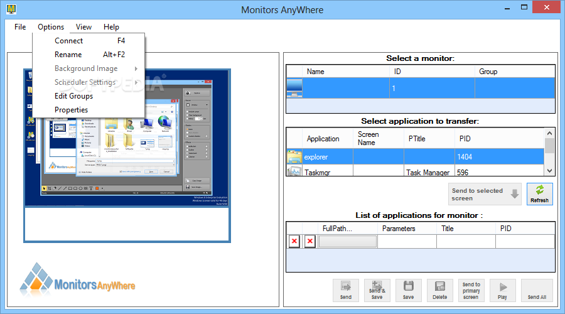Expand the Scheduler Settings submenu

89,82
